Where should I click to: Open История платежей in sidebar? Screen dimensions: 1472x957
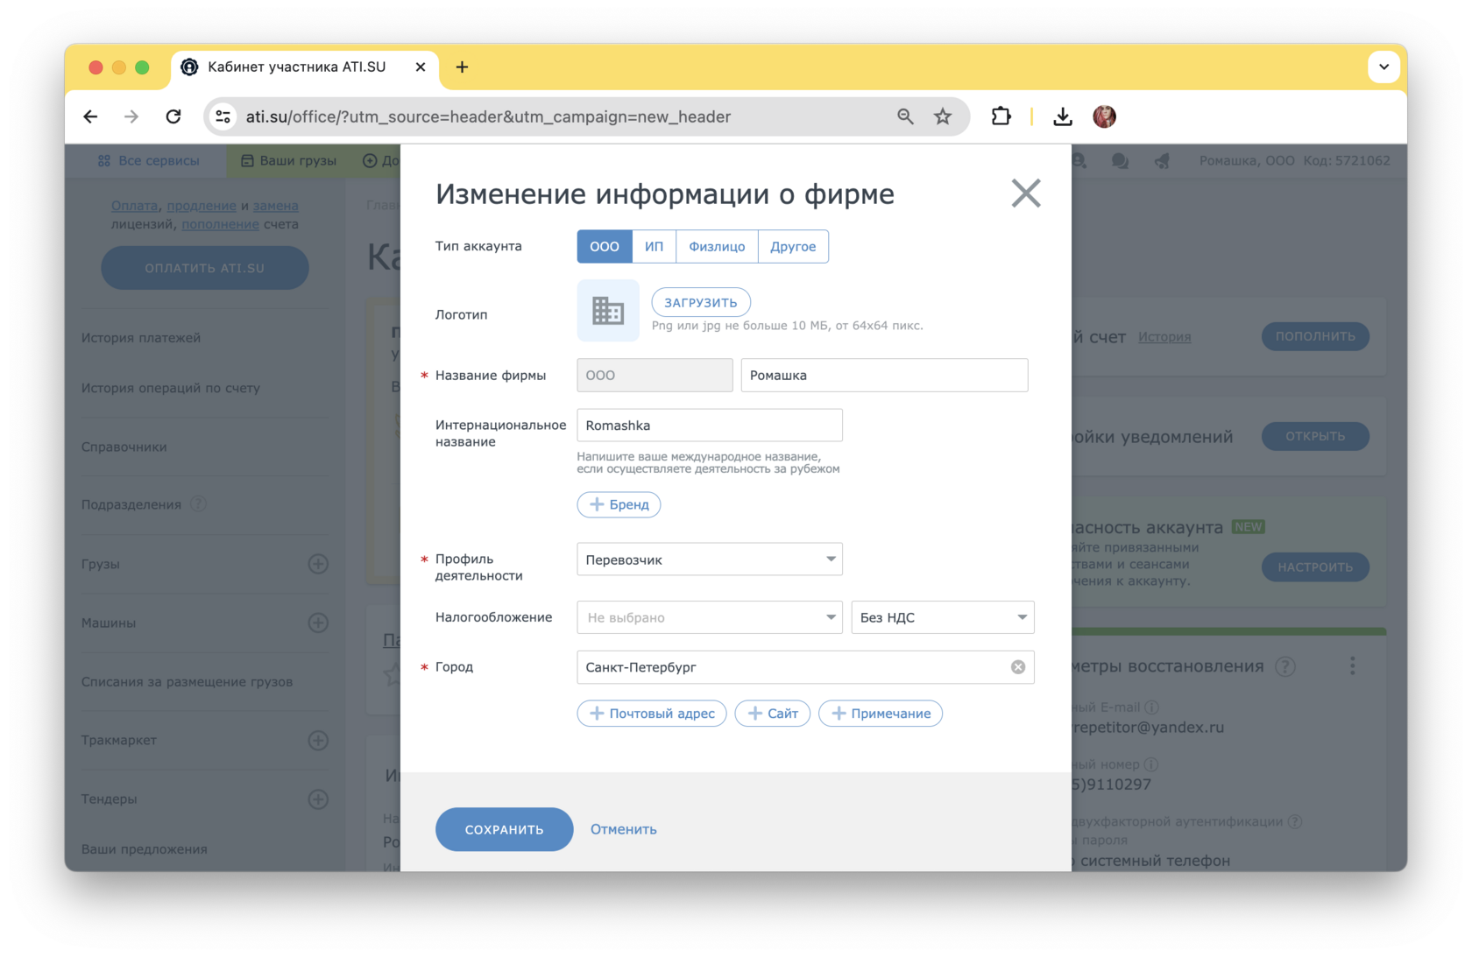pos(141,338)
